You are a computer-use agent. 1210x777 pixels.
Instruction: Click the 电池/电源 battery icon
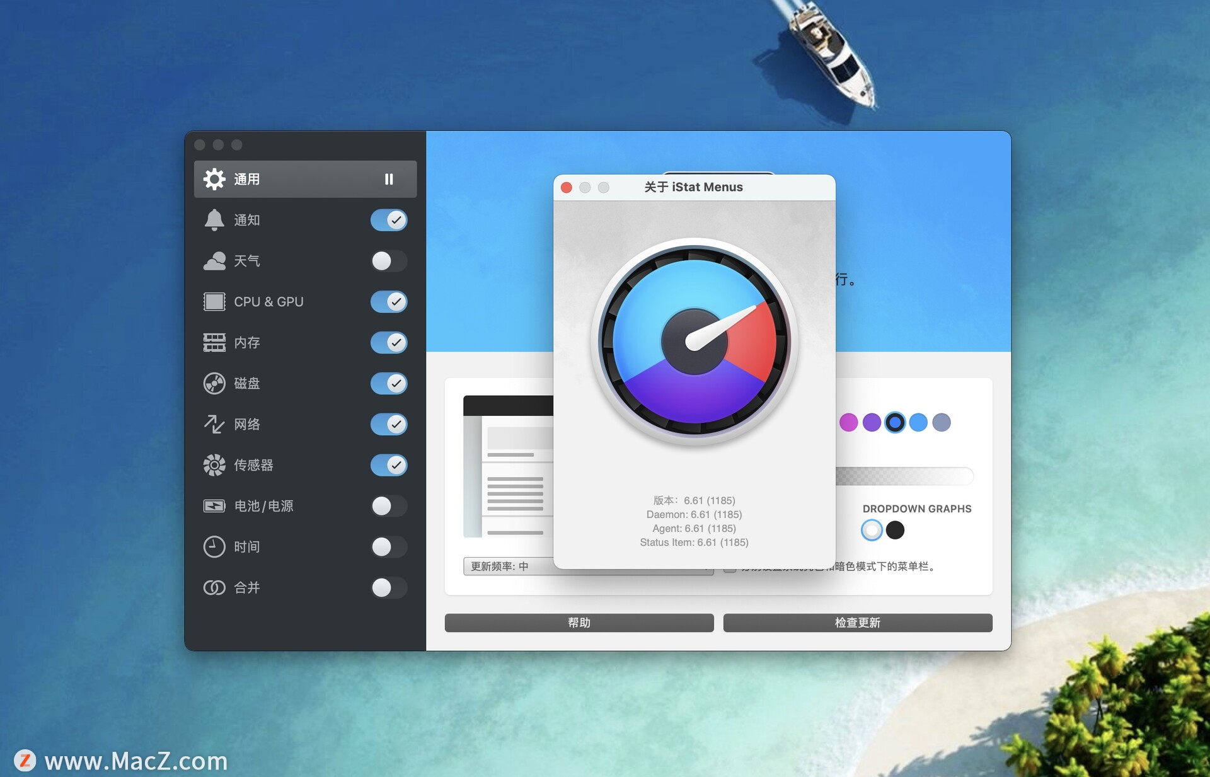click(x=214, y=506)
